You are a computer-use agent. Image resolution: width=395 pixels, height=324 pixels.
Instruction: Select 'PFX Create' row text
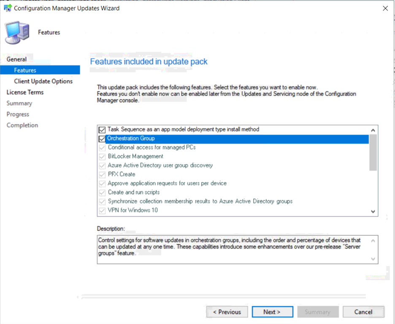click(122, 174)
